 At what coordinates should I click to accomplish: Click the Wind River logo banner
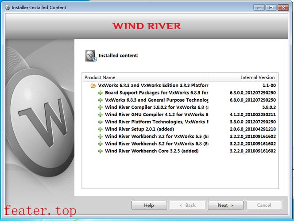pyautogui.click(x=147, y=26)
